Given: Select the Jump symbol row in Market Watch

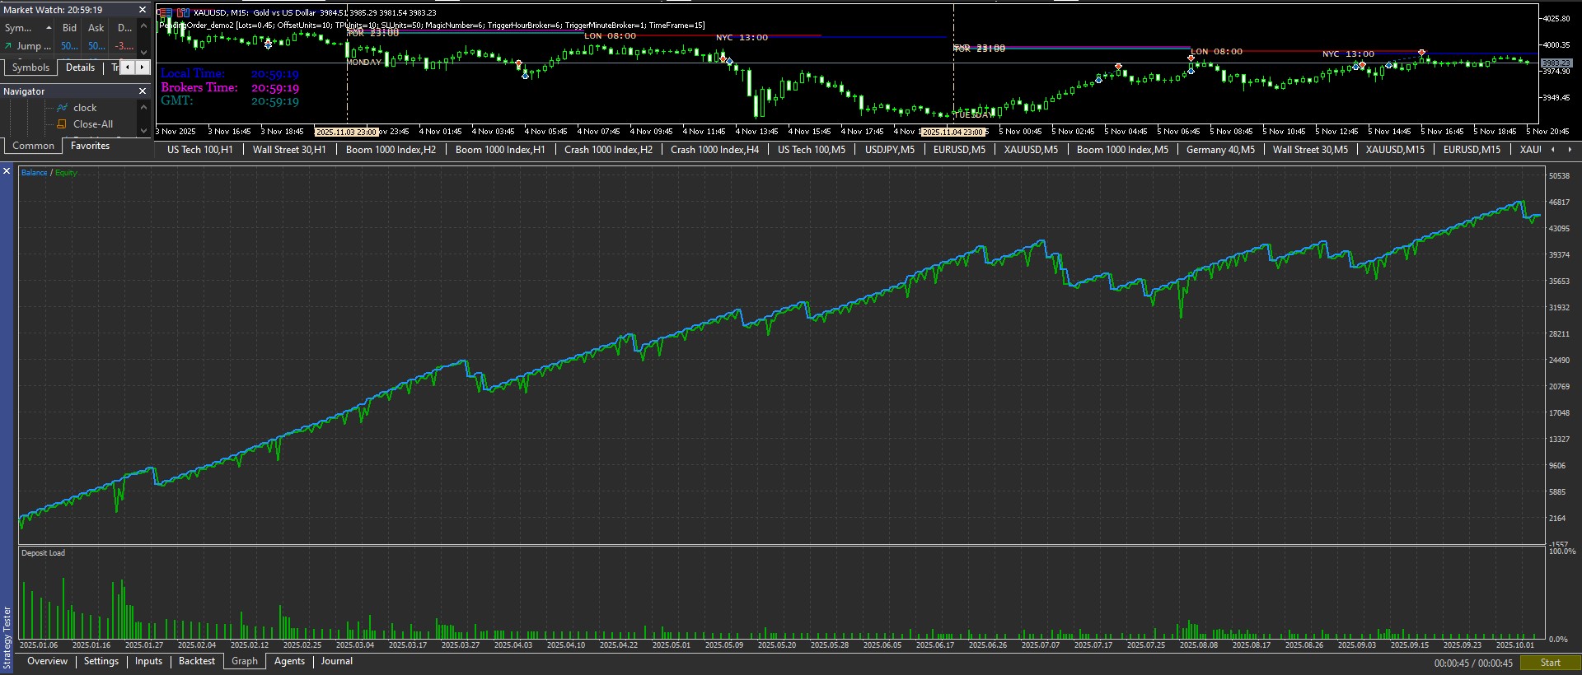Looking at the screenshot, I should (69, 46).
